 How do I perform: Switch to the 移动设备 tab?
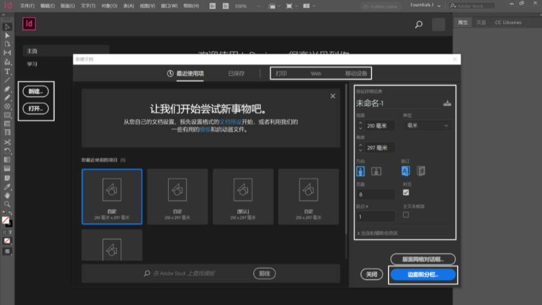pyautogui.click(x=356, y=73)
